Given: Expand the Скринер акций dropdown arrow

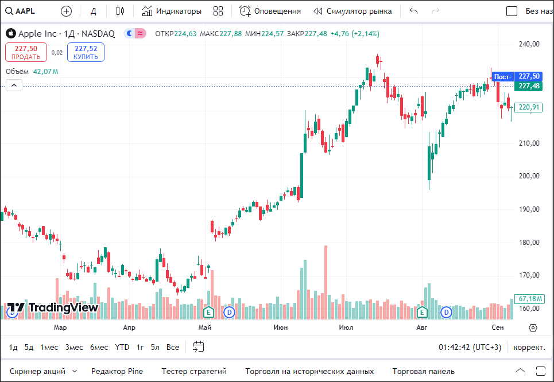Looking at the screenshot, I should click(75, 372).
